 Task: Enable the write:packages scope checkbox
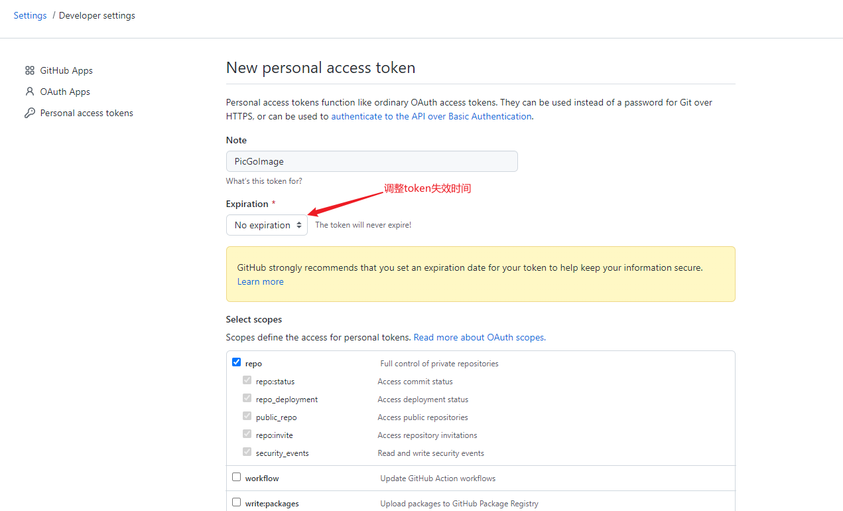click(x=236, y=502)
